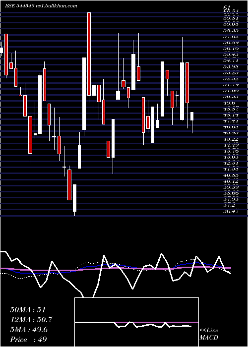Click the 44.49 price axis label
This screenshot has height=347, width=248.
pos(231,145)
